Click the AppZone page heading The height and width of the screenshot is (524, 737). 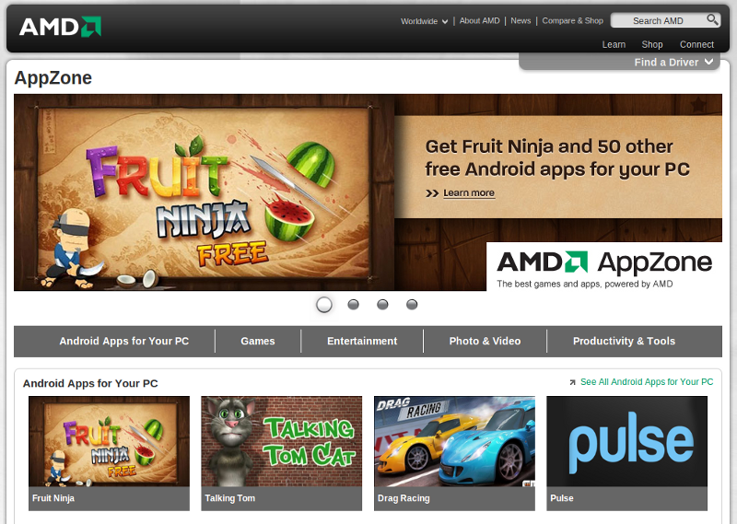point(53,78)
